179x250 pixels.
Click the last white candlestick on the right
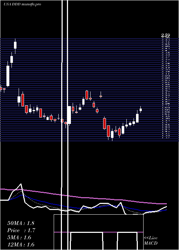(x=141, y=110)
